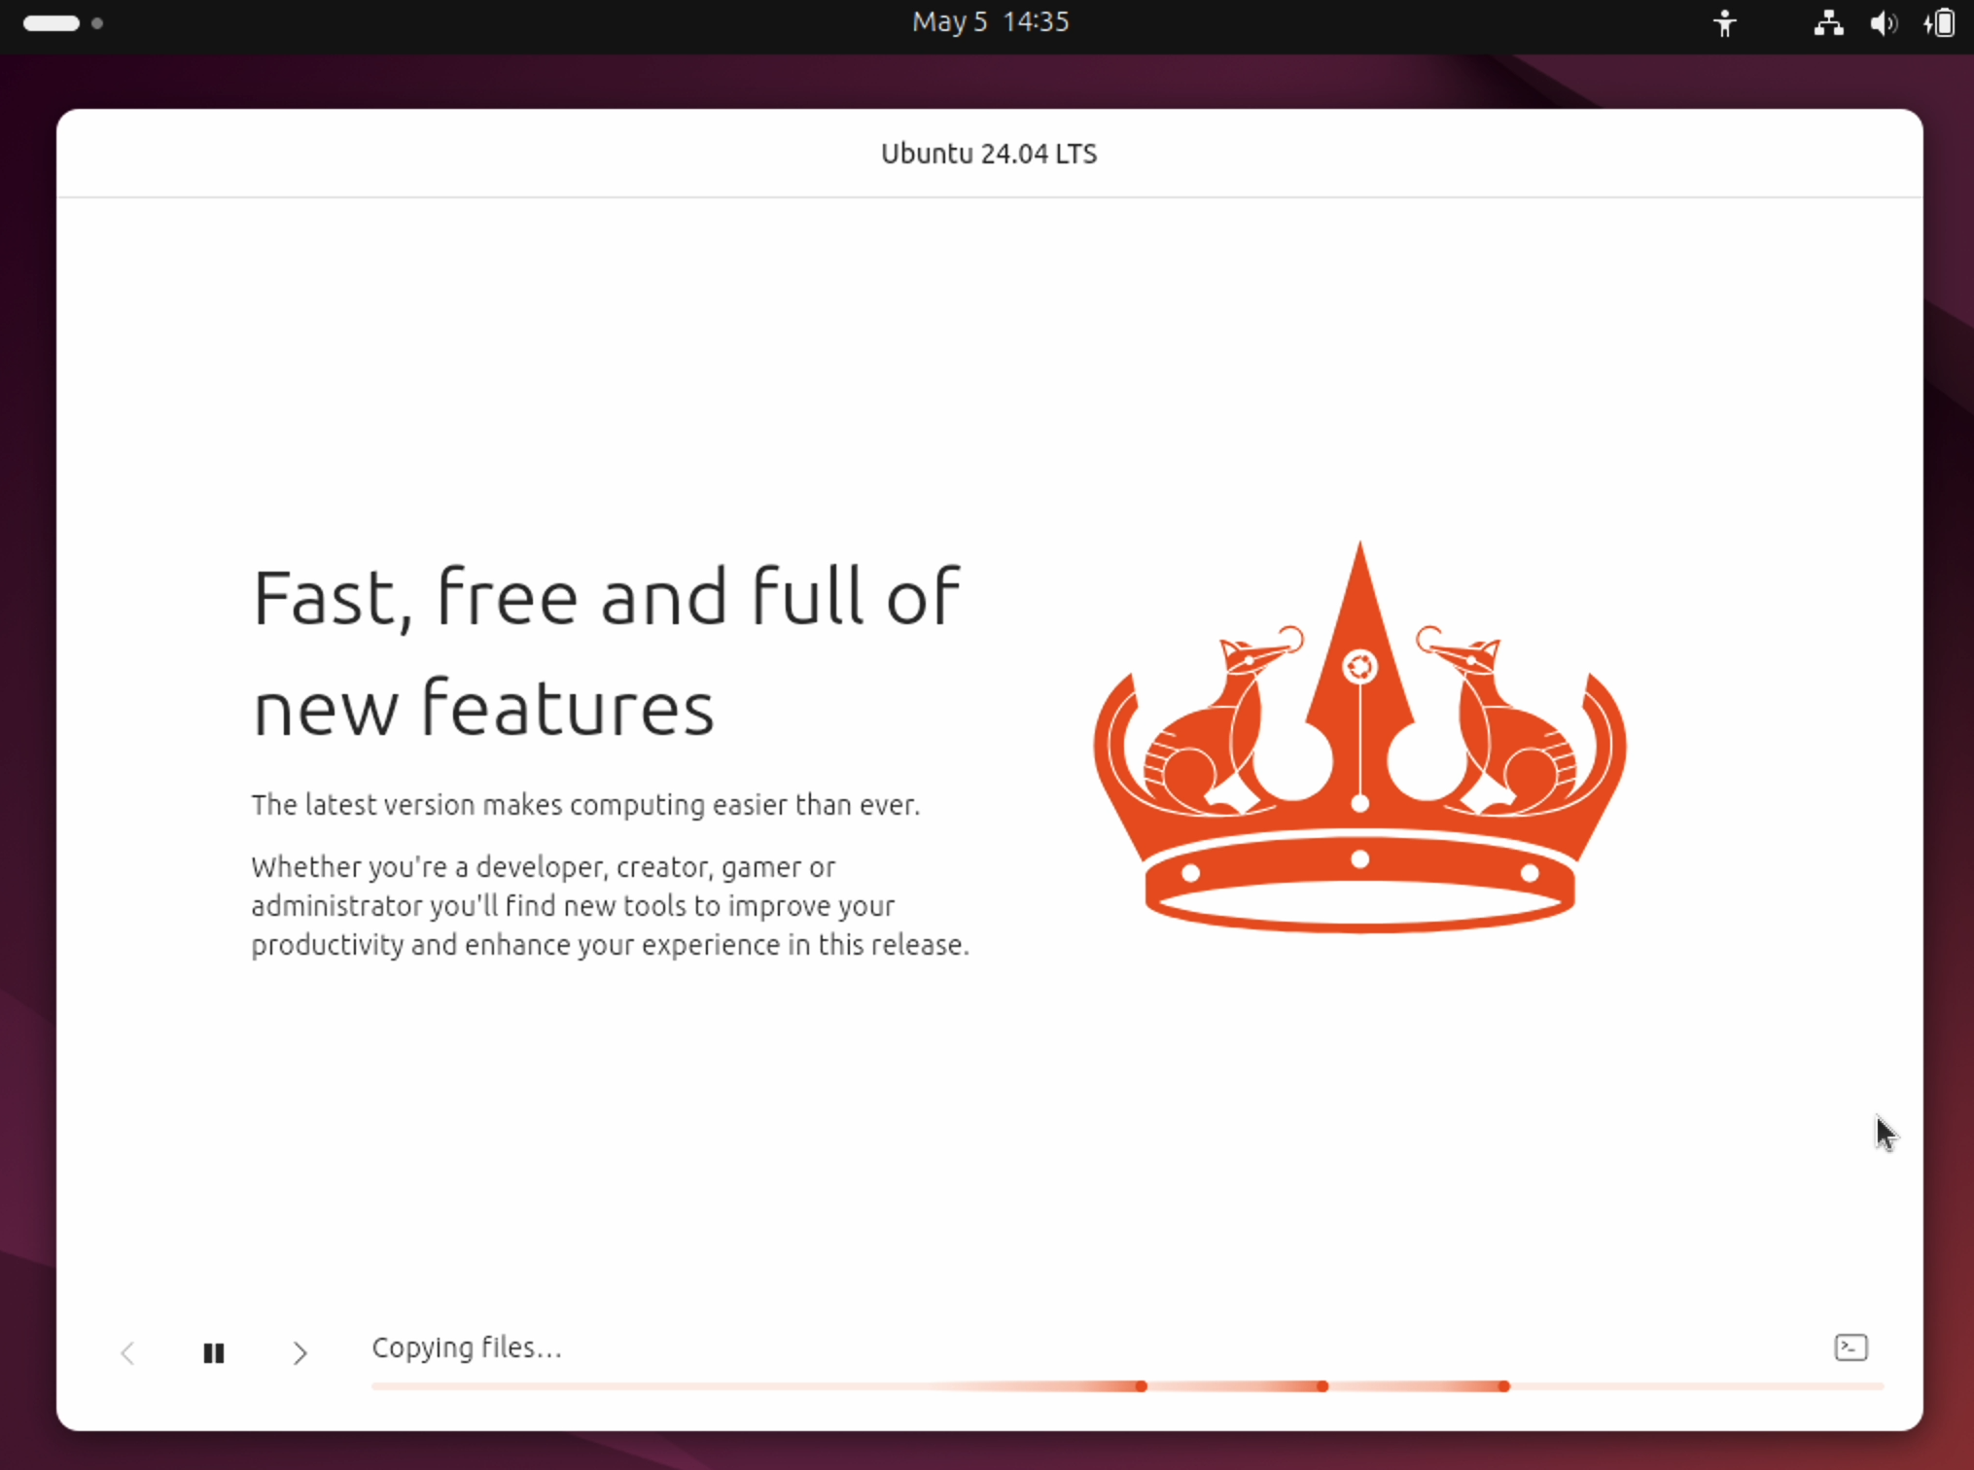Click the Ubuntu 24.04 LTS window title
The image size is (1974, 1470).
(988, 154)
